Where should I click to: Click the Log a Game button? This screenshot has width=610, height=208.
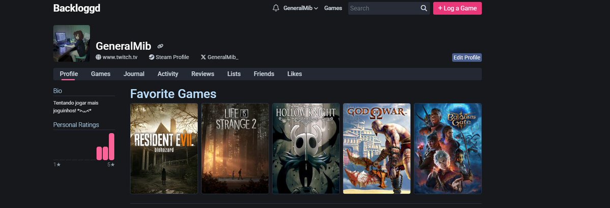(x=457, y=8)
